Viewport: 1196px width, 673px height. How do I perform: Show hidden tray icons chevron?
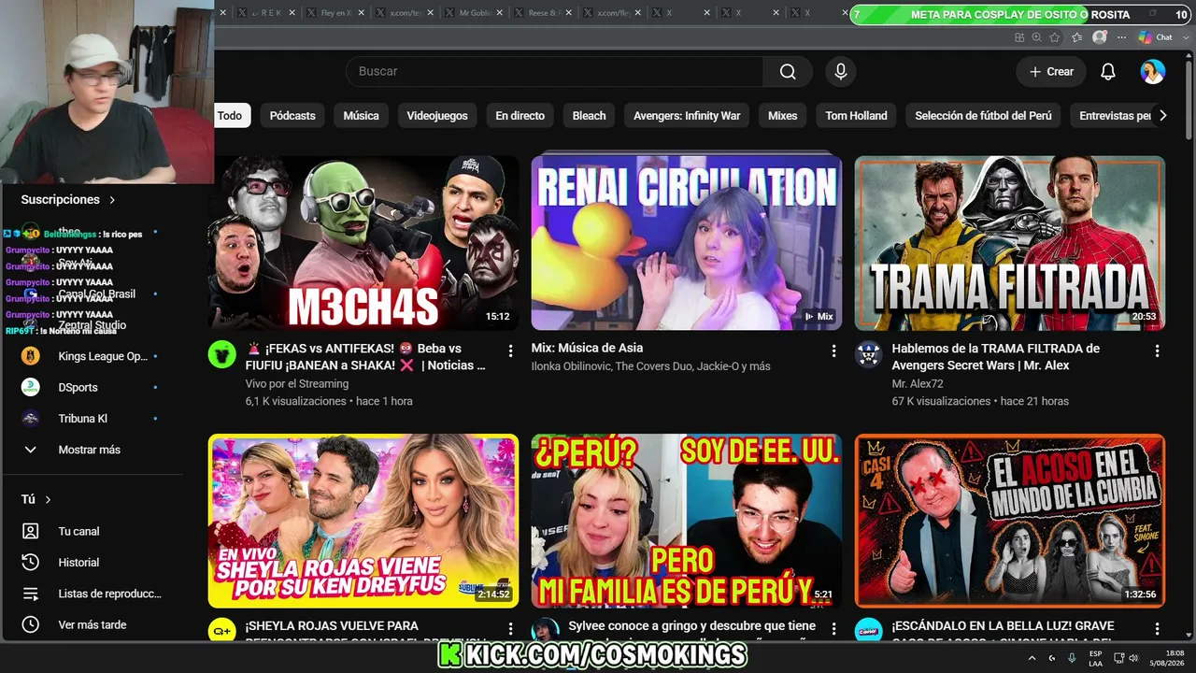click(1032, 658)
